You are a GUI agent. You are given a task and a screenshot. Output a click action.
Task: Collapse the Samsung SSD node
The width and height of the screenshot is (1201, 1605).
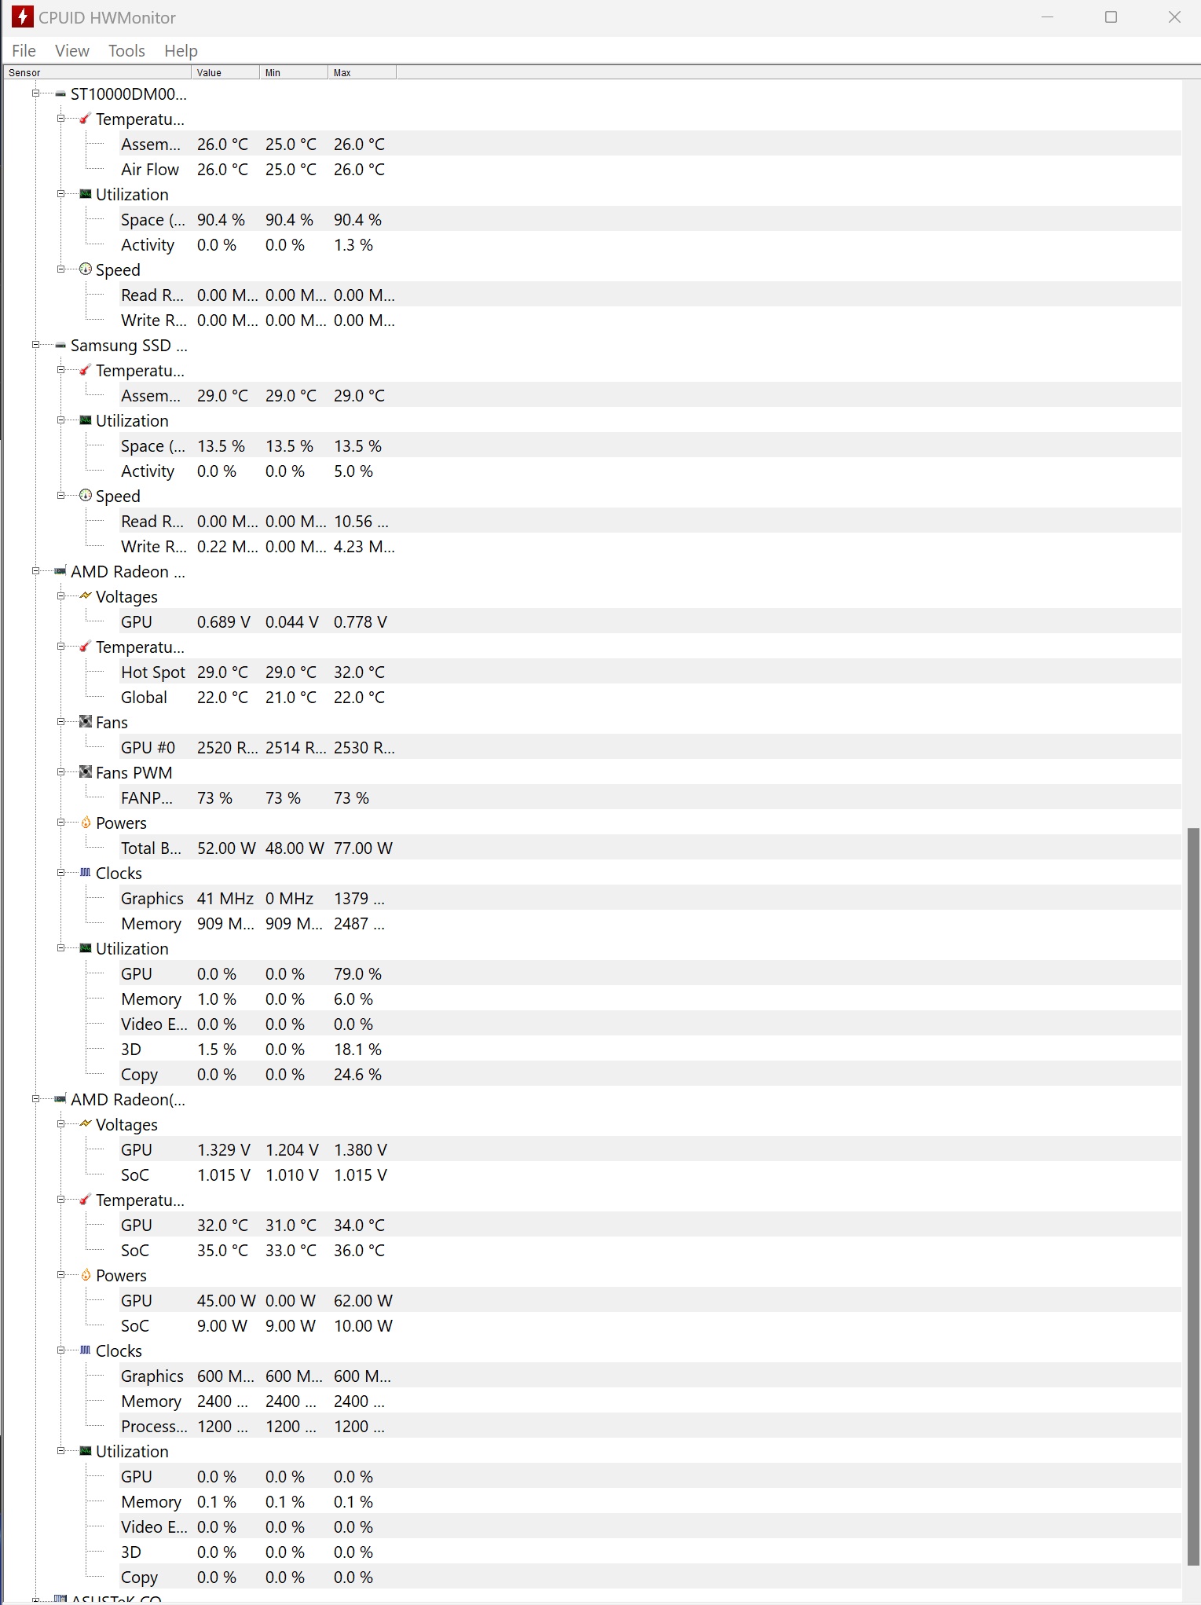(35, 345)
